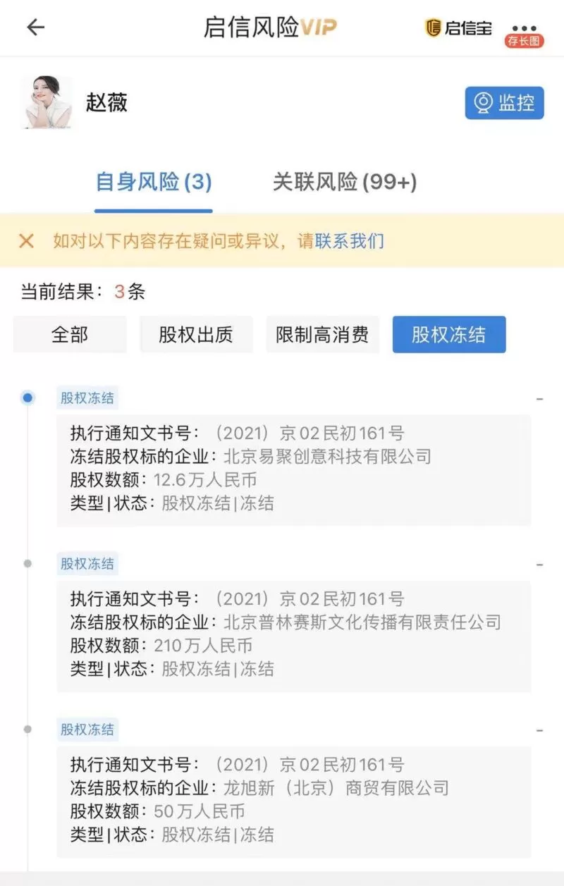
Task: Open the three-dot more menu
Action: (x=525, y=28)
